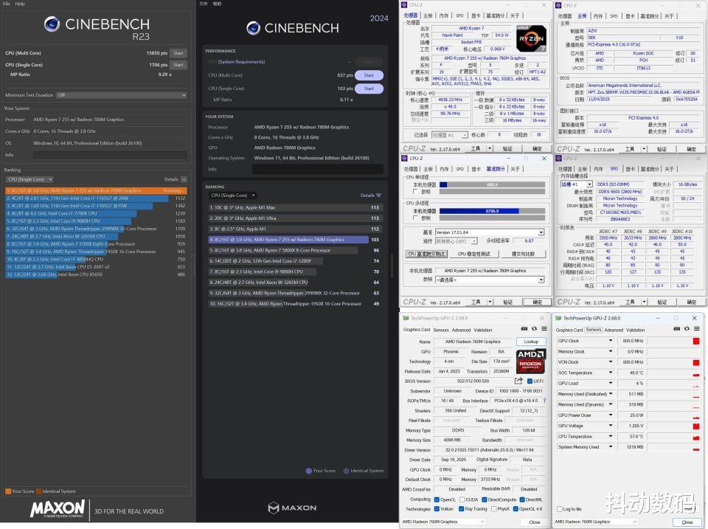Click camera icon in GPU-Z Sensors window
Screen dimensions: 708x529
pos(677,329)
